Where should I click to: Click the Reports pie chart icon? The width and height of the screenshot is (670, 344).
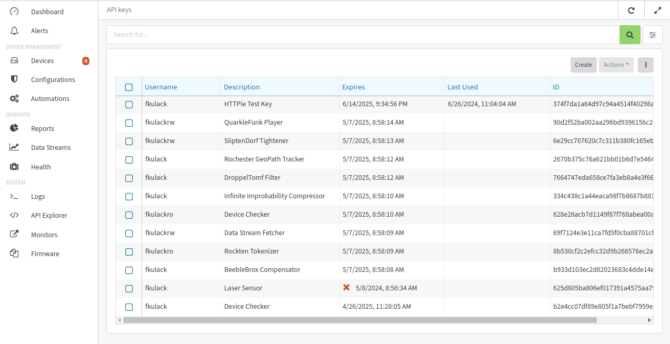[14, 128]
